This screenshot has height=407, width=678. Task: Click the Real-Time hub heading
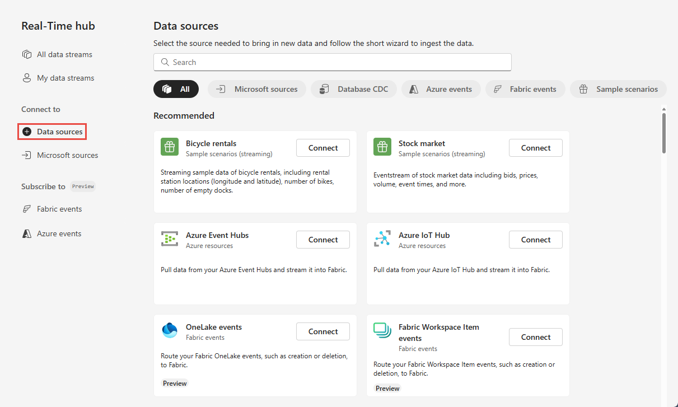pos(58,26)
